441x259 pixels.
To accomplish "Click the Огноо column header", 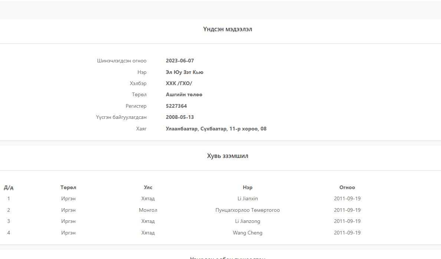I will (347, 187).
